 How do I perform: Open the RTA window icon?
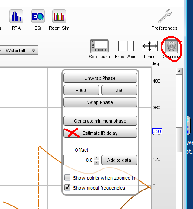16,16
